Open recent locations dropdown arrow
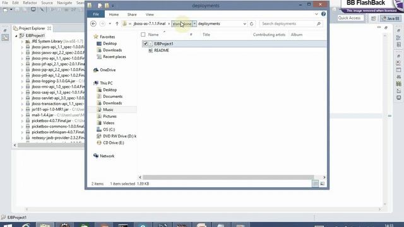 click(x=110, y=24)
